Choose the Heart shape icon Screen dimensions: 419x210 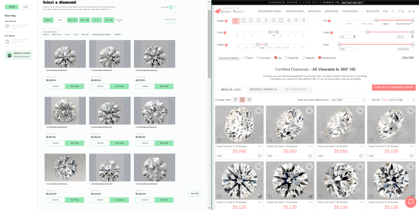pyautogui.click(x=296, y=20)
